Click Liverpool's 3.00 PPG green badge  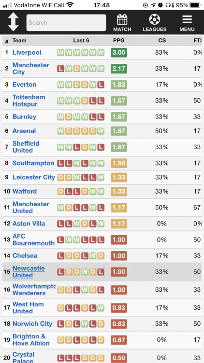[x=119, y=53]
